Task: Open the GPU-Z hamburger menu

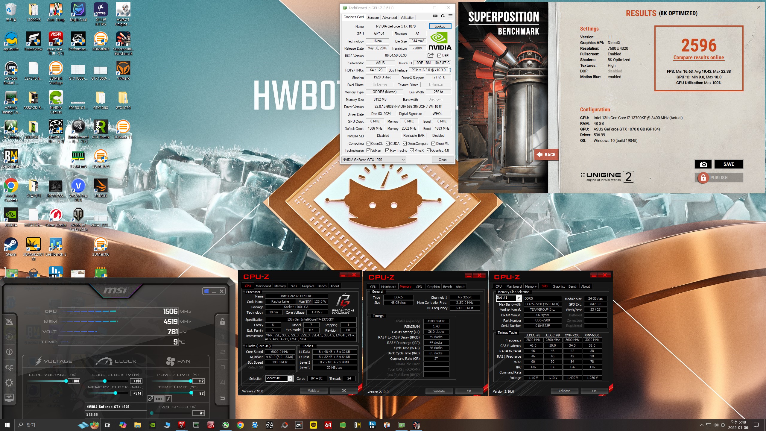Action: [450, 16]
